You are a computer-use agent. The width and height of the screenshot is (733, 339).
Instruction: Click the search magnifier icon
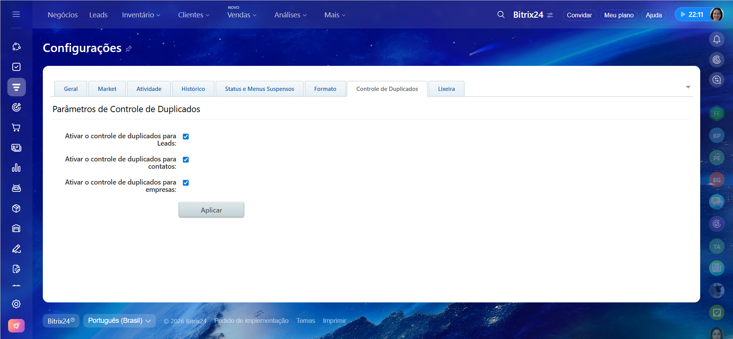click(x=501, y=15)
